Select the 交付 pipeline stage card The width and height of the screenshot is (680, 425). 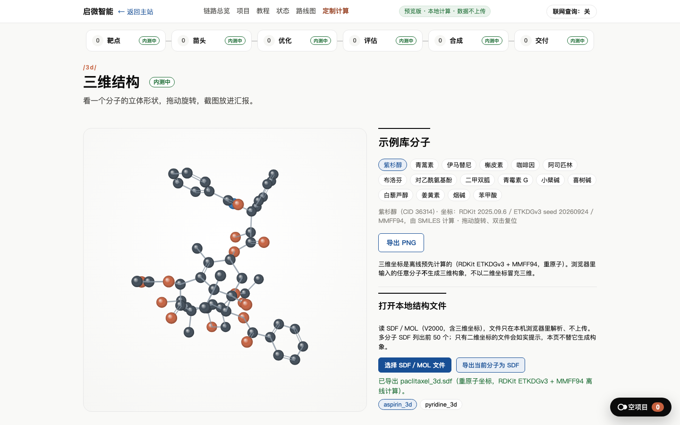(554, 41)
